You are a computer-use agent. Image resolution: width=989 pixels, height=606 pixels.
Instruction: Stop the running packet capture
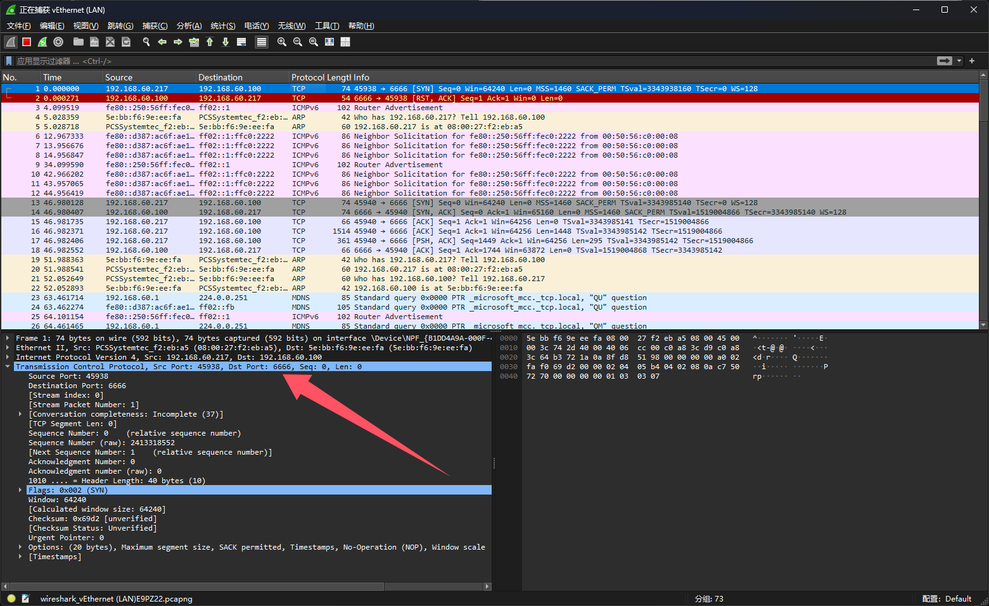coord(27,42)
